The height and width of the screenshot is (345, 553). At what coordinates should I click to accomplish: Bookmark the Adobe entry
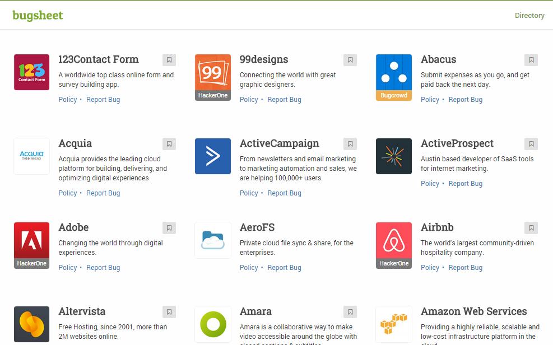tap(169, 228)
